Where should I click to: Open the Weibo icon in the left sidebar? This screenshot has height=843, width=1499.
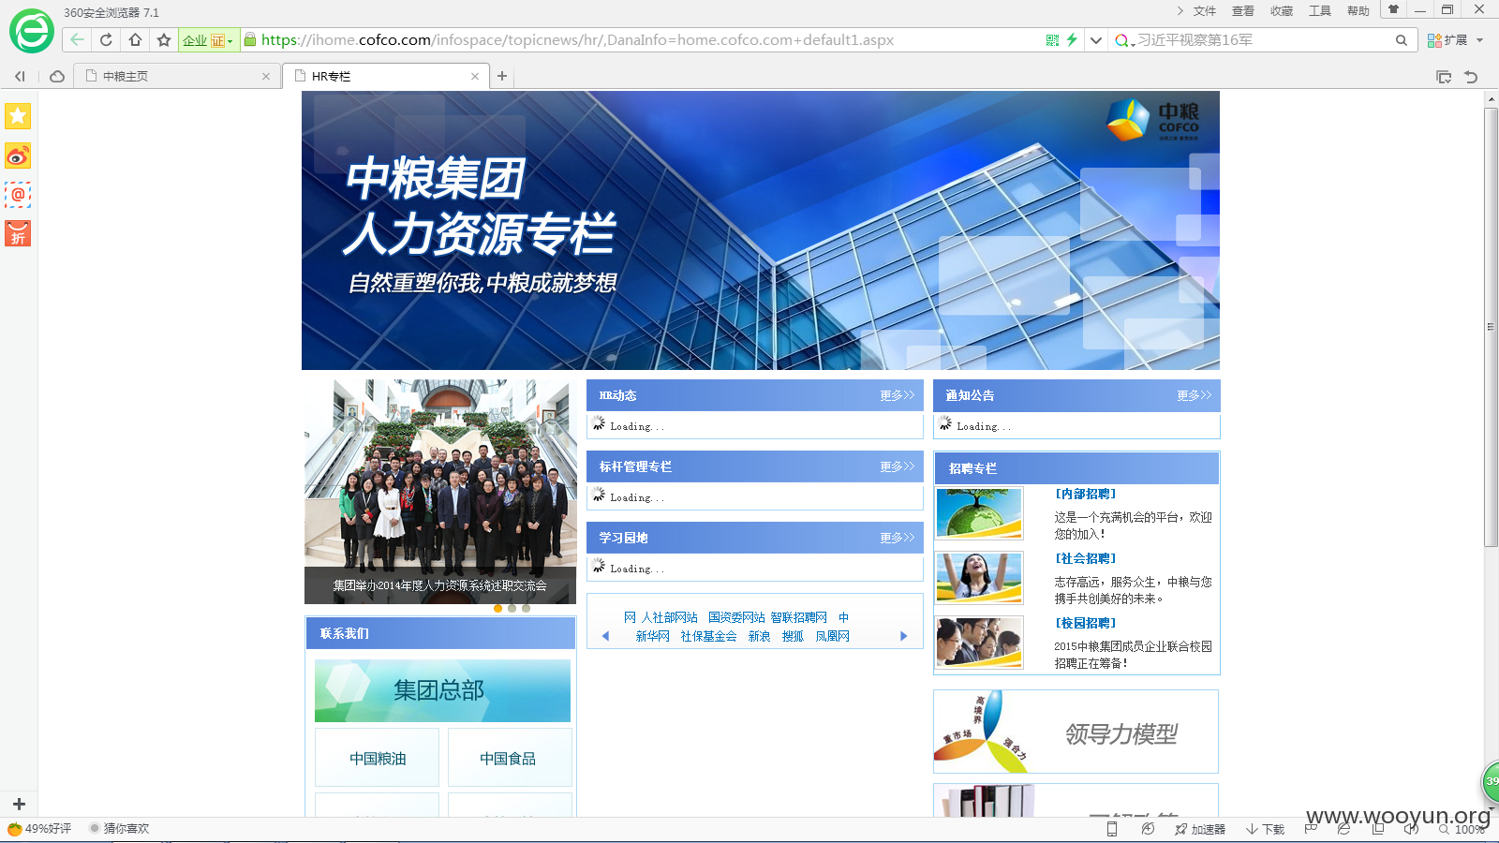[x=18, y=155]
